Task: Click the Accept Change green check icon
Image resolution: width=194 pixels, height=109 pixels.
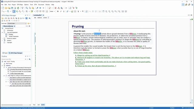Action: [17, 12]
